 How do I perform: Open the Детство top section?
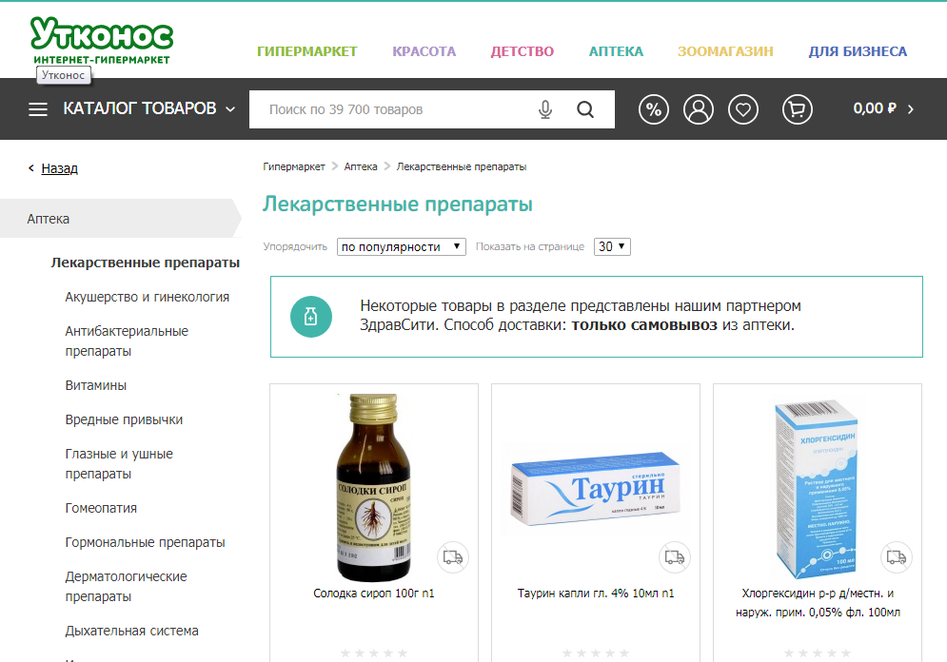522,51
